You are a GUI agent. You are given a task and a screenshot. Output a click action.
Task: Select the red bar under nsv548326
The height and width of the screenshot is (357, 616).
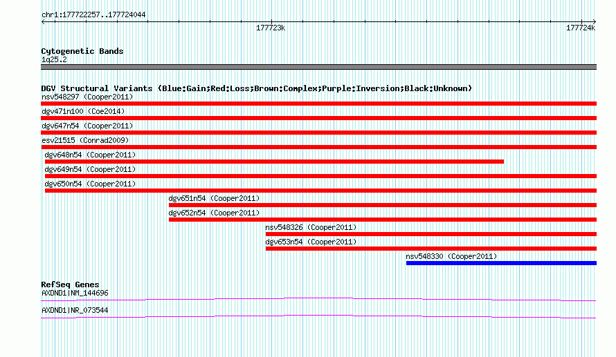pos(431,234)
